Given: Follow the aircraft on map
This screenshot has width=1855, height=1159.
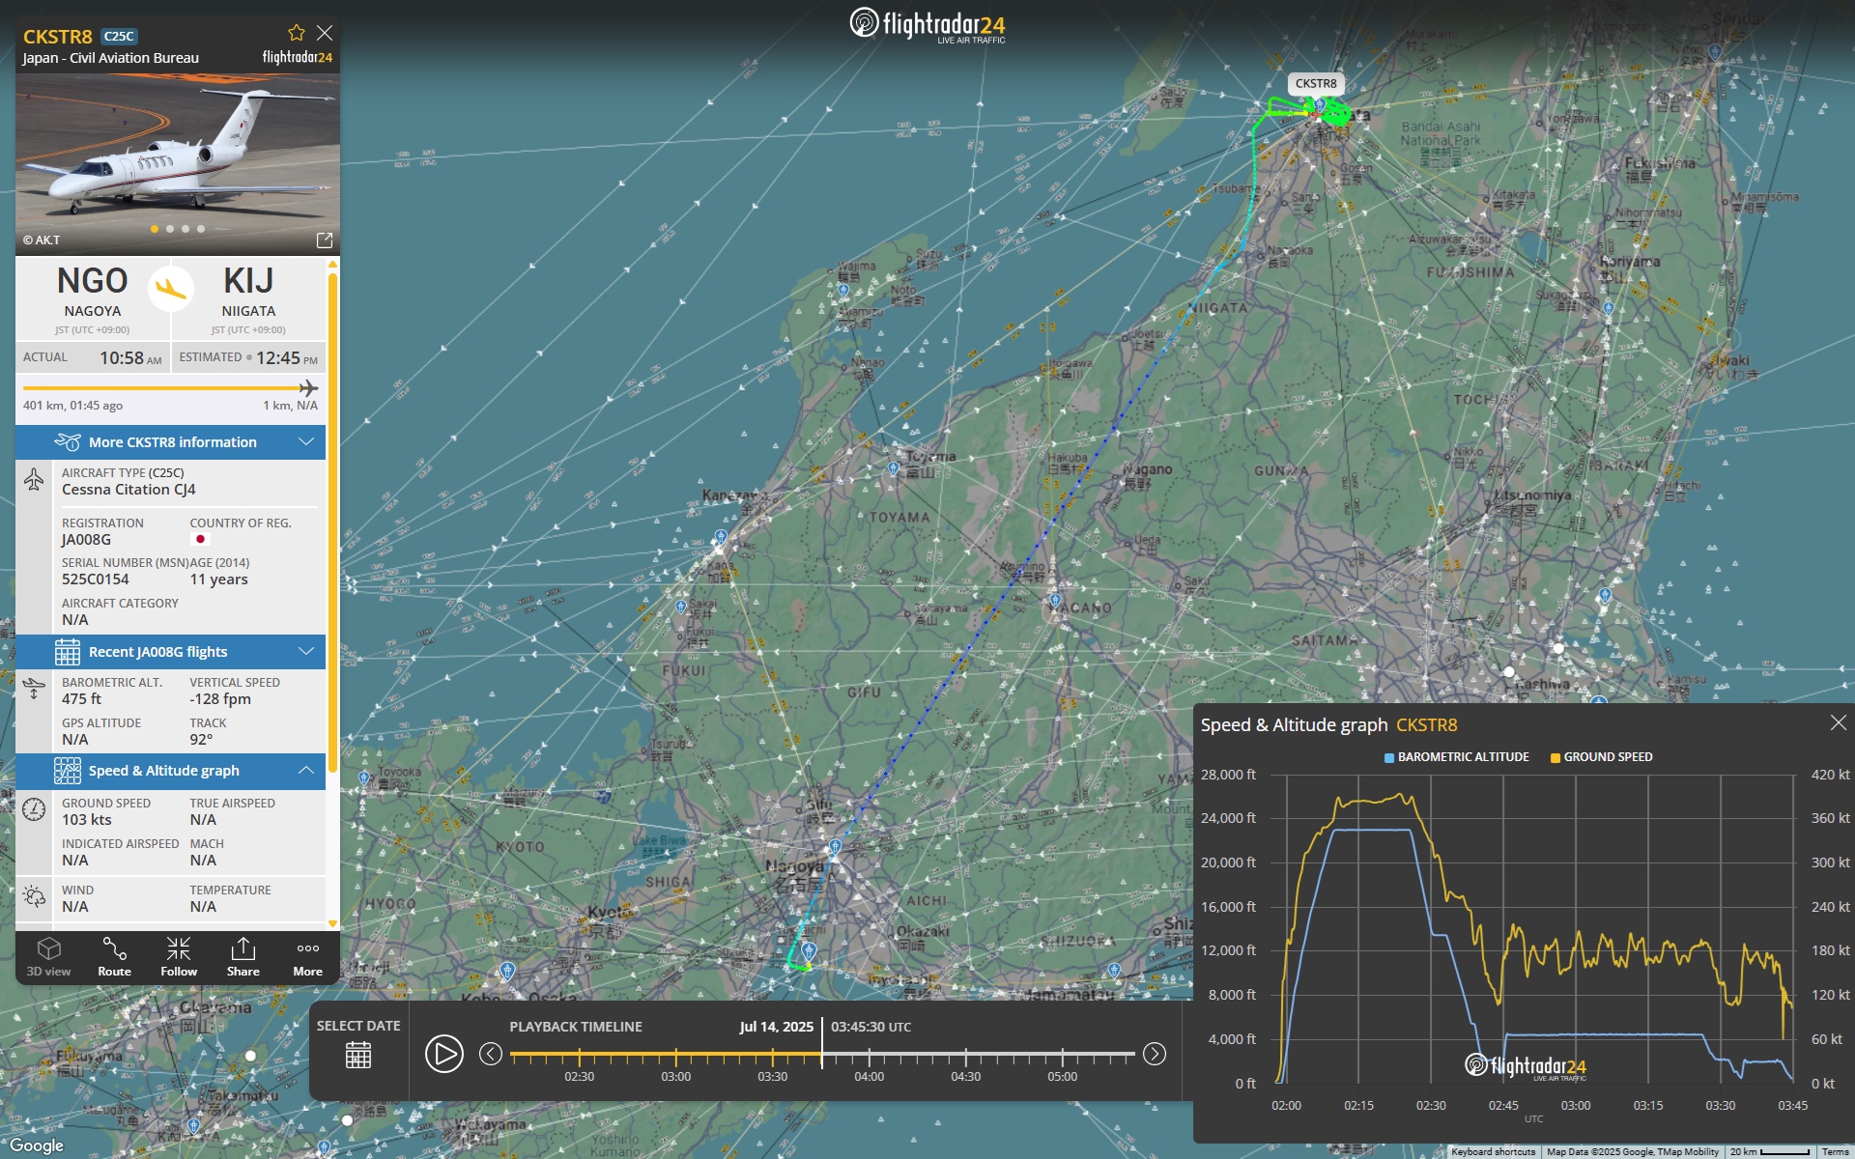Looking at the screenshot, I should [179, 957].
